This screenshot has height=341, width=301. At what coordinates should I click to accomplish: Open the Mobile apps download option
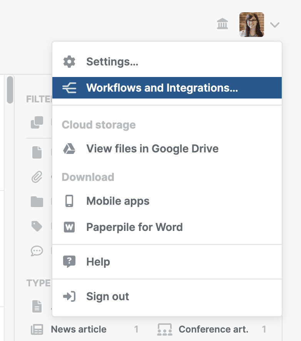pos(118,201)
